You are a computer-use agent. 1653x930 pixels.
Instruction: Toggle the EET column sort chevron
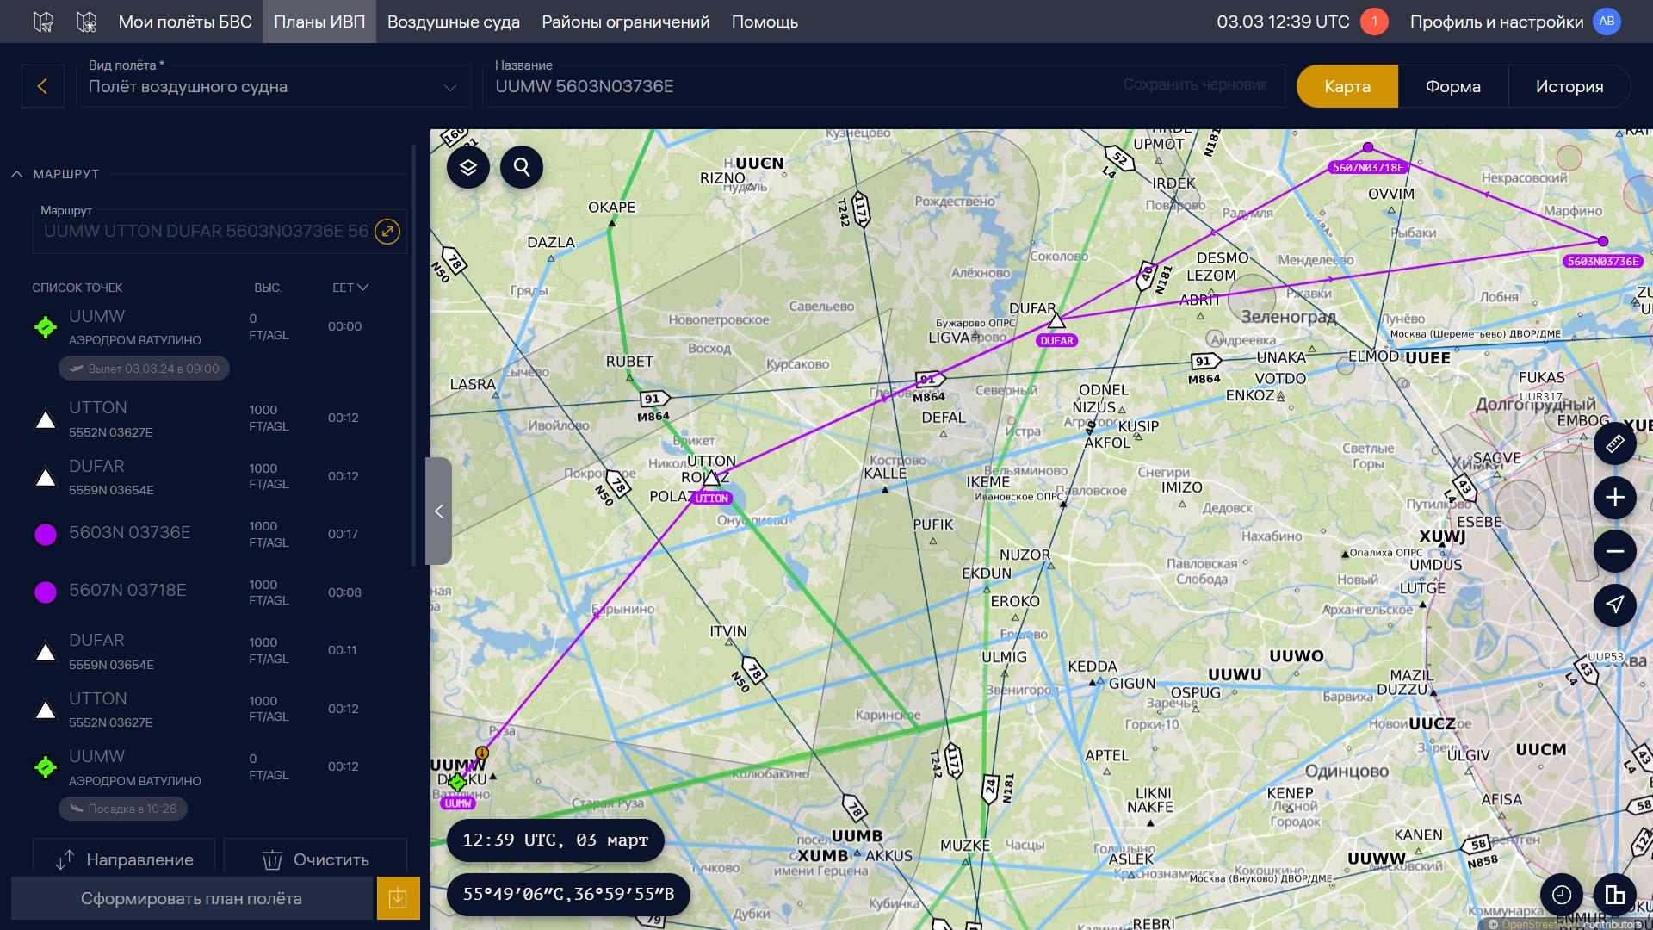(362, 288)
